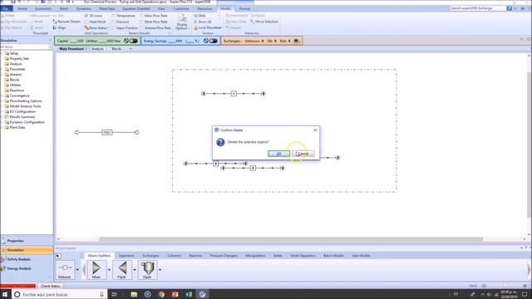
Task: Click microphone icon in search box
Action: 101,295
